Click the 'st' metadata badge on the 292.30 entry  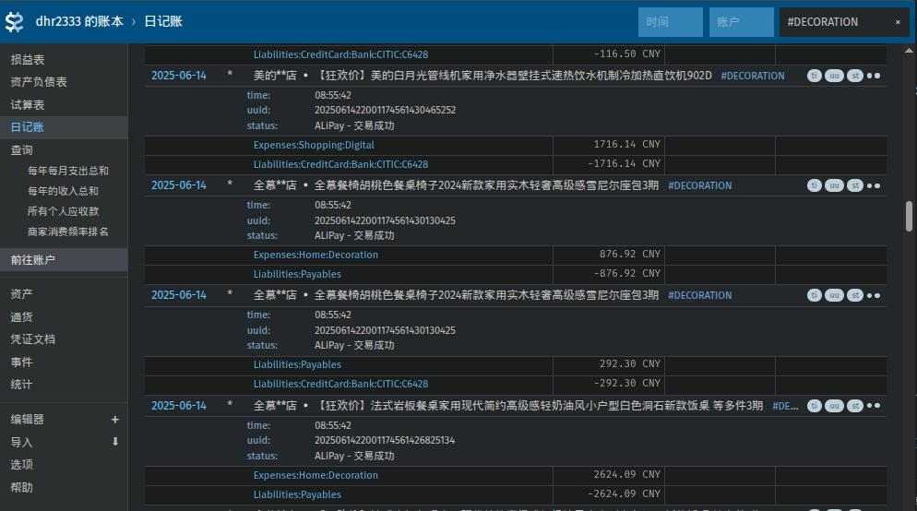[x=855, y=295]
